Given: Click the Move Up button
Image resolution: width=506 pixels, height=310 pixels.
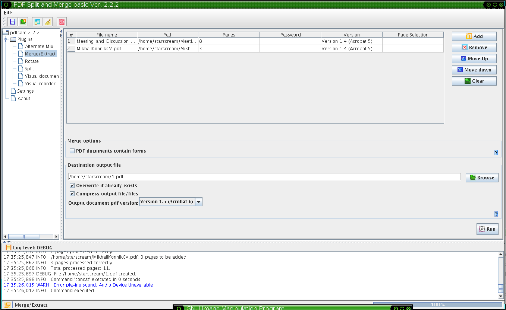Looking at the screenshot, I should pos(474,58).
